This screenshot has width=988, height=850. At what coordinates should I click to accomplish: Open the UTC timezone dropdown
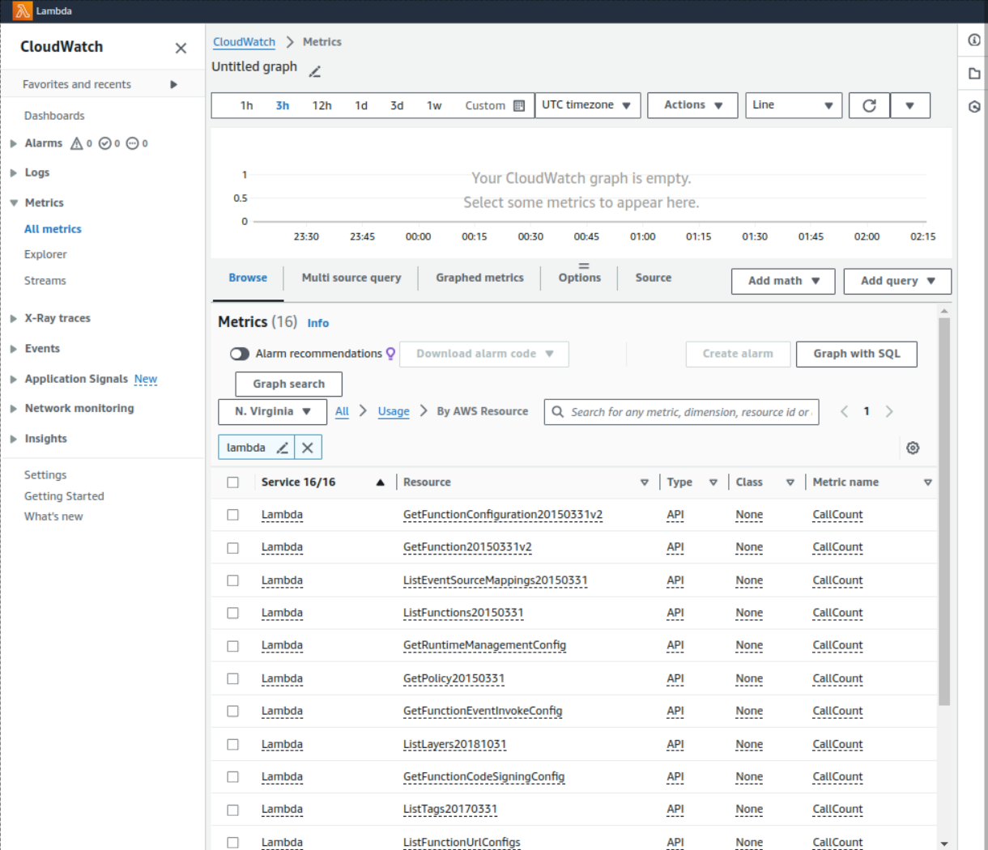(587, 105)
